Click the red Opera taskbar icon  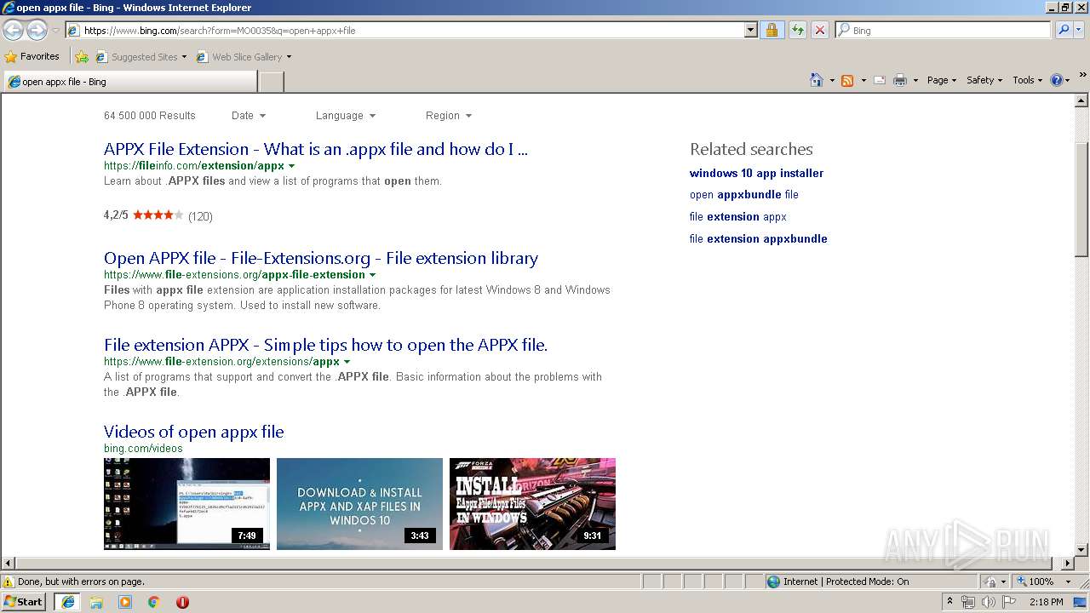click(182, 602)
